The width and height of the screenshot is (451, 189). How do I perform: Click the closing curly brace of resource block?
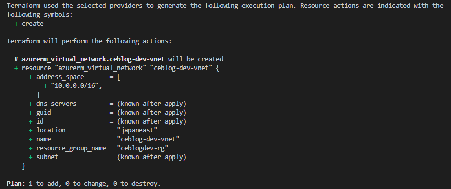[x=24, y=166]
